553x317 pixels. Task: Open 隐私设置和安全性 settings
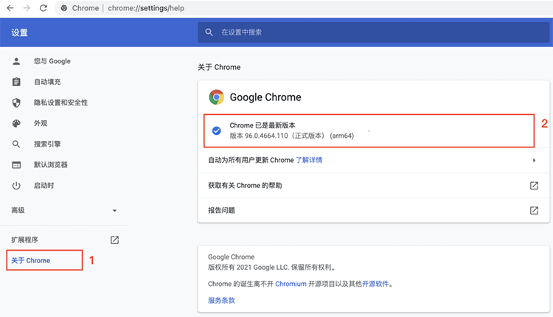(60, 102)
